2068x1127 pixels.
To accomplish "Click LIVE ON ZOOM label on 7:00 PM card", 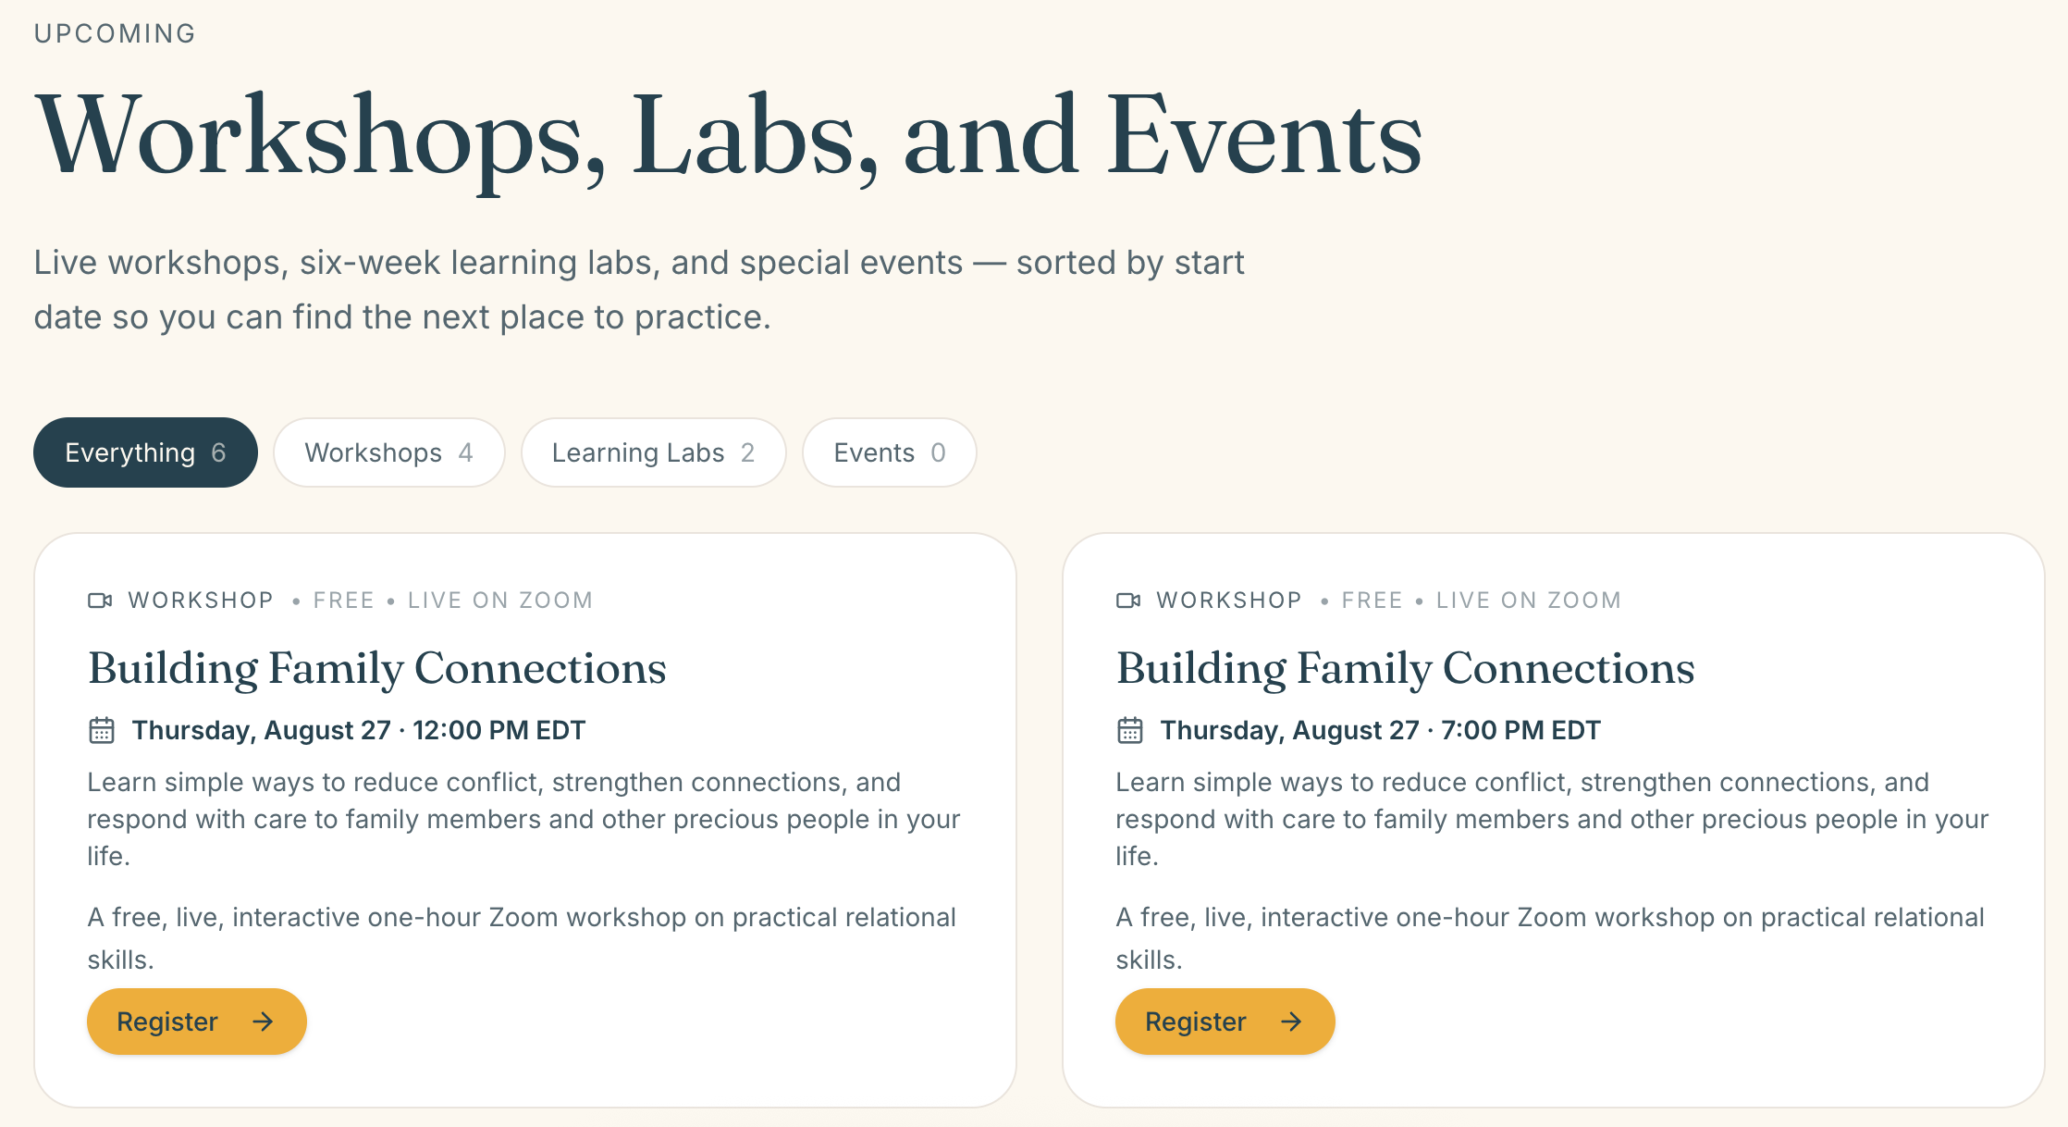I will (x=1529, y=601).
